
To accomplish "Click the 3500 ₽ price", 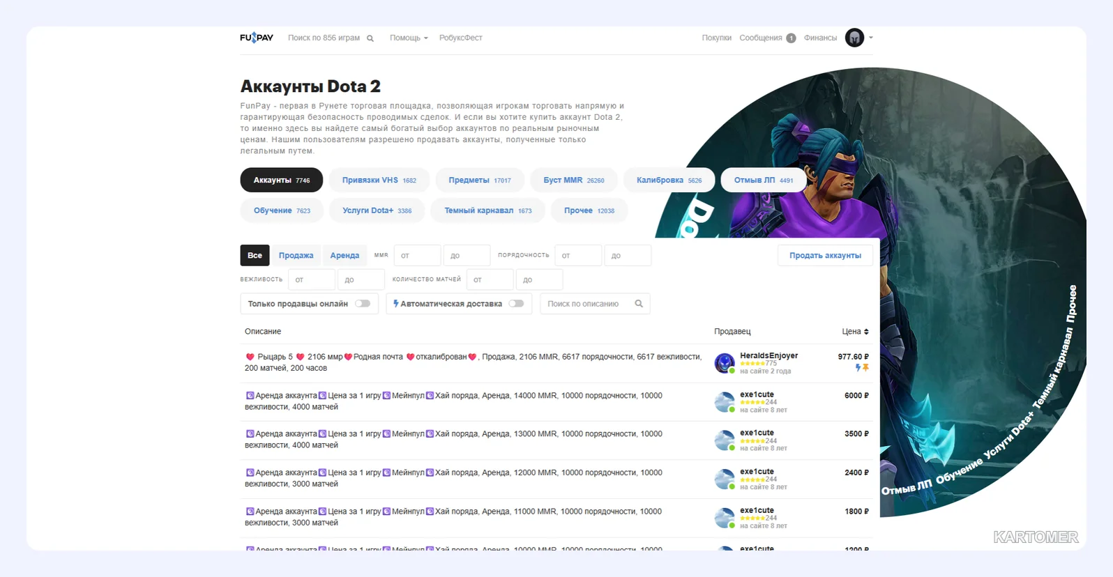I will tap(856, 433).
